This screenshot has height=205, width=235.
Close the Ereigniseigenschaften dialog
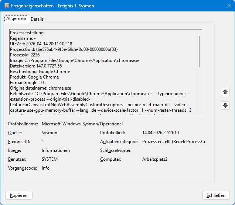click(229, 6)
